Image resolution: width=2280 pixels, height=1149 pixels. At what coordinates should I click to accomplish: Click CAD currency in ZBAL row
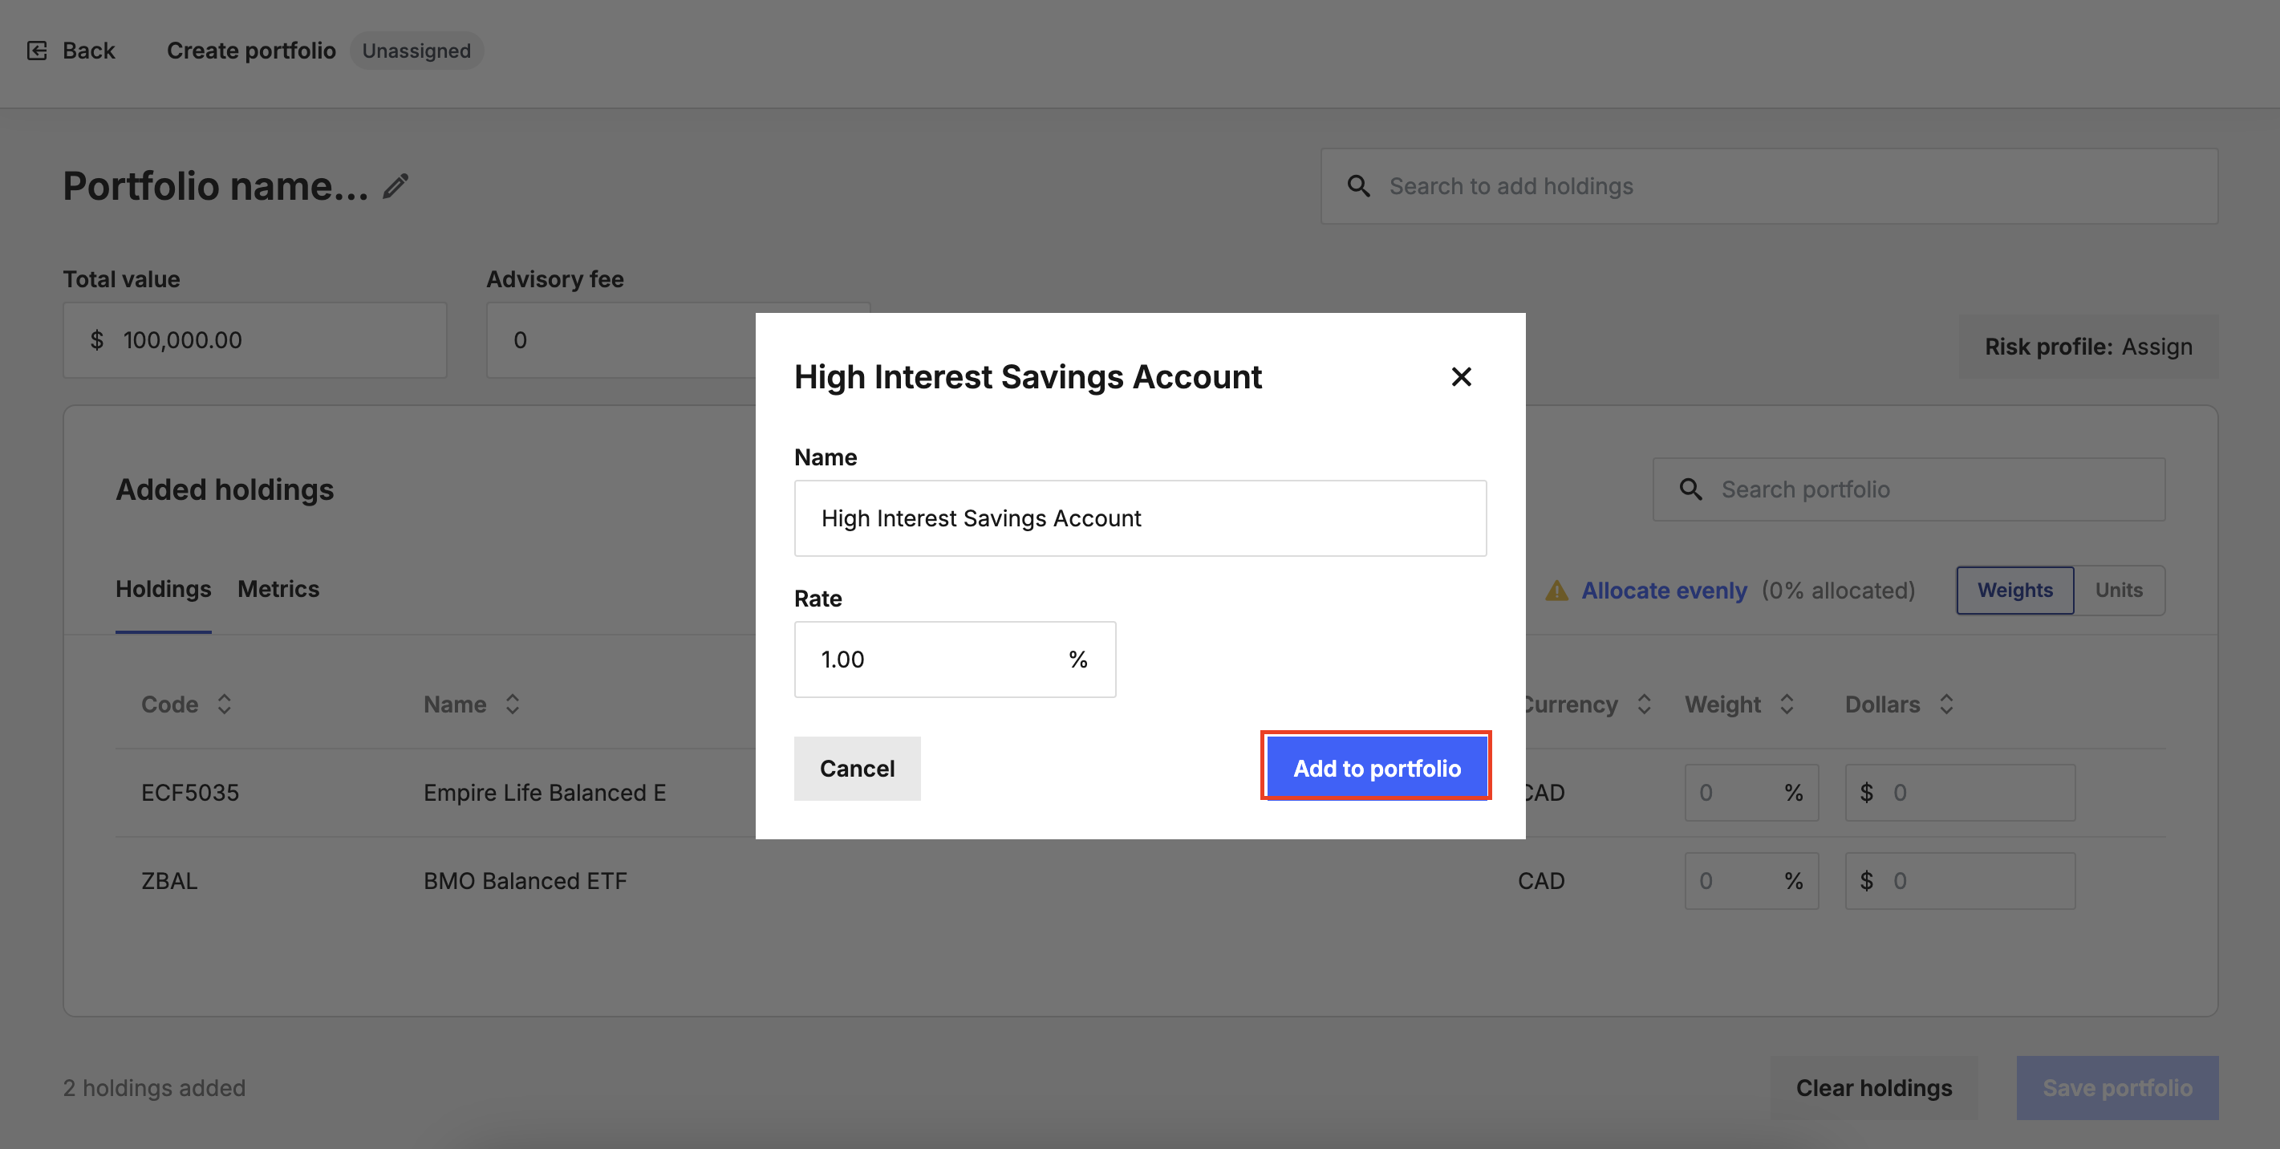coord(1542,882)
